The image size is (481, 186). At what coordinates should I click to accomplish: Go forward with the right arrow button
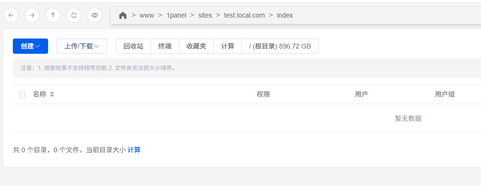coord(32,15)
